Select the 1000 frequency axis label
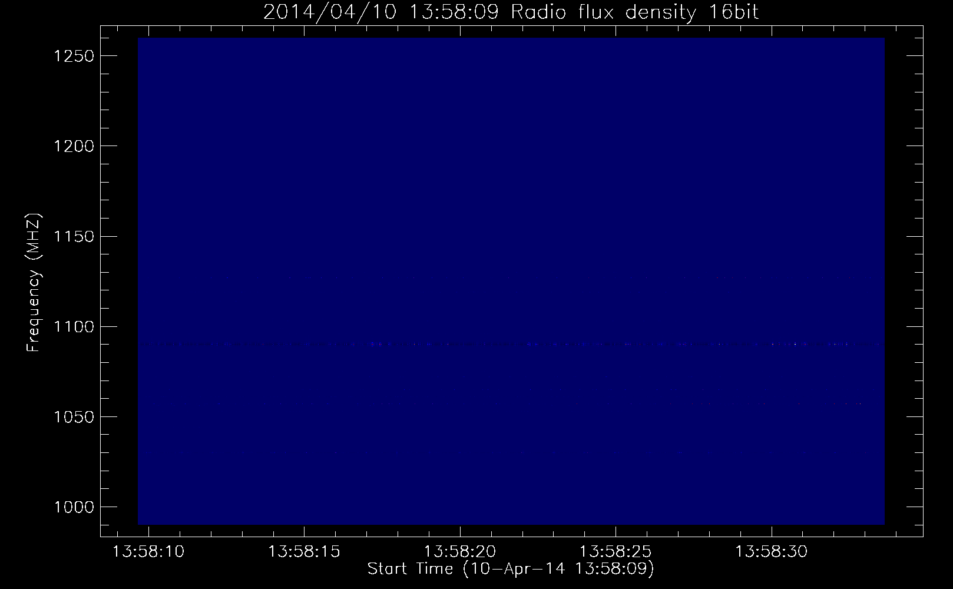The width and height of the screenshot is (953, 589). click(x=74, y=507)
